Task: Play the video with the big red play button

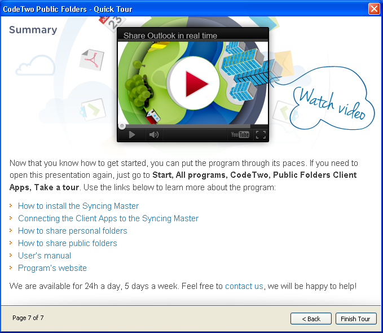Action: (194, 84)
